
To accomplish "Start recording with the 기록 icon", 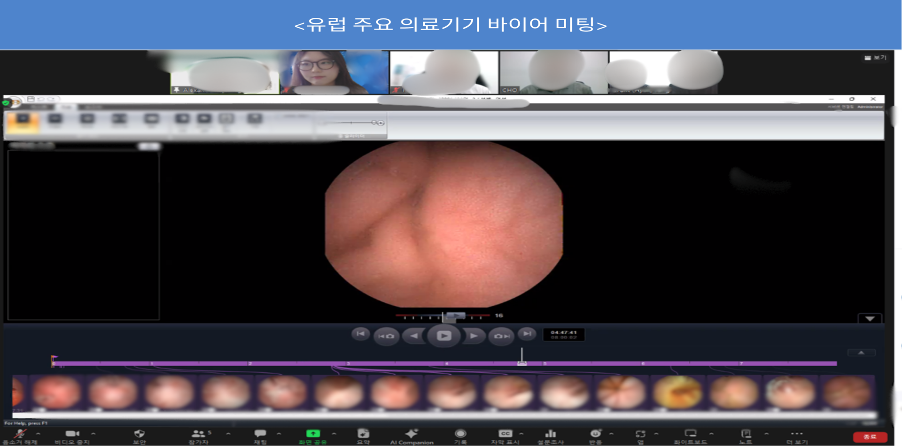I will click(x=460, y=433).
